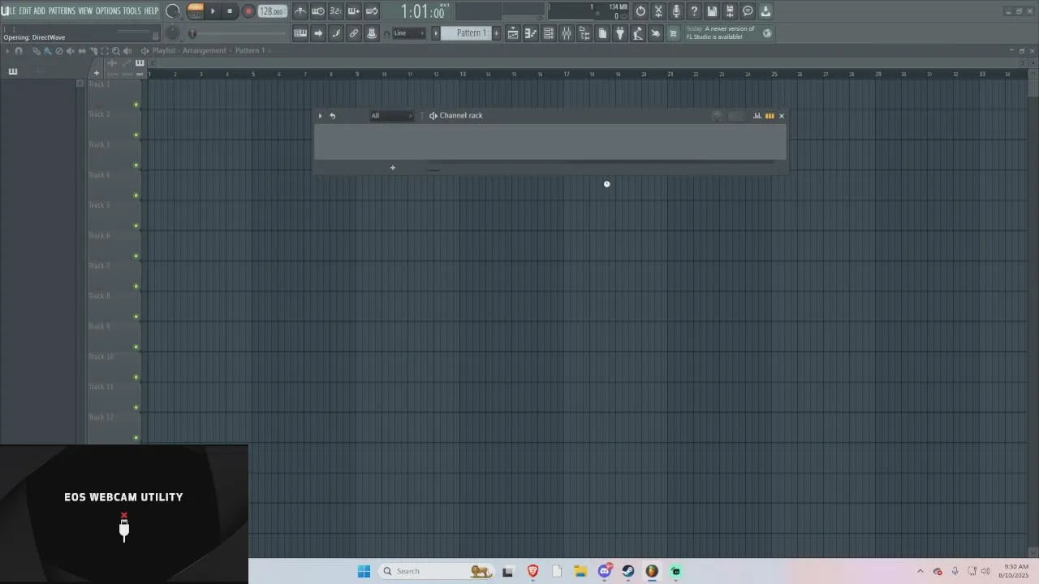Click the save project disk icon
Image resolution: width=1039 pixels, height=584 pixels.
pyautogui.click(x=712, y=11)
